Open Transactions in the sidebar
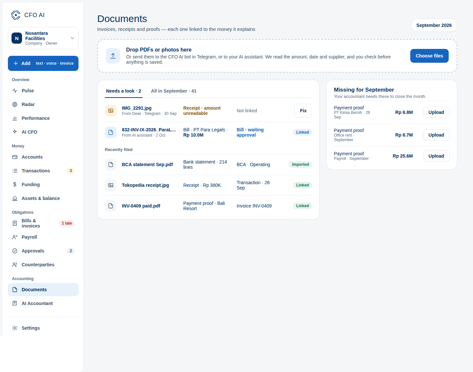 43,171
